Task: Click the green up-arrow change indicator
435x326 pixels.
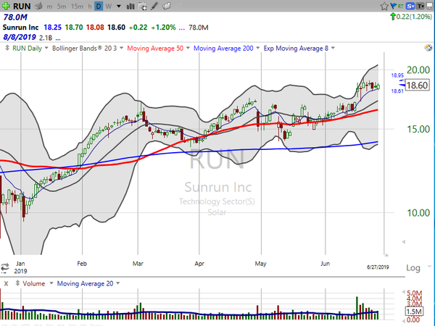Action: [x=393, y=17]
